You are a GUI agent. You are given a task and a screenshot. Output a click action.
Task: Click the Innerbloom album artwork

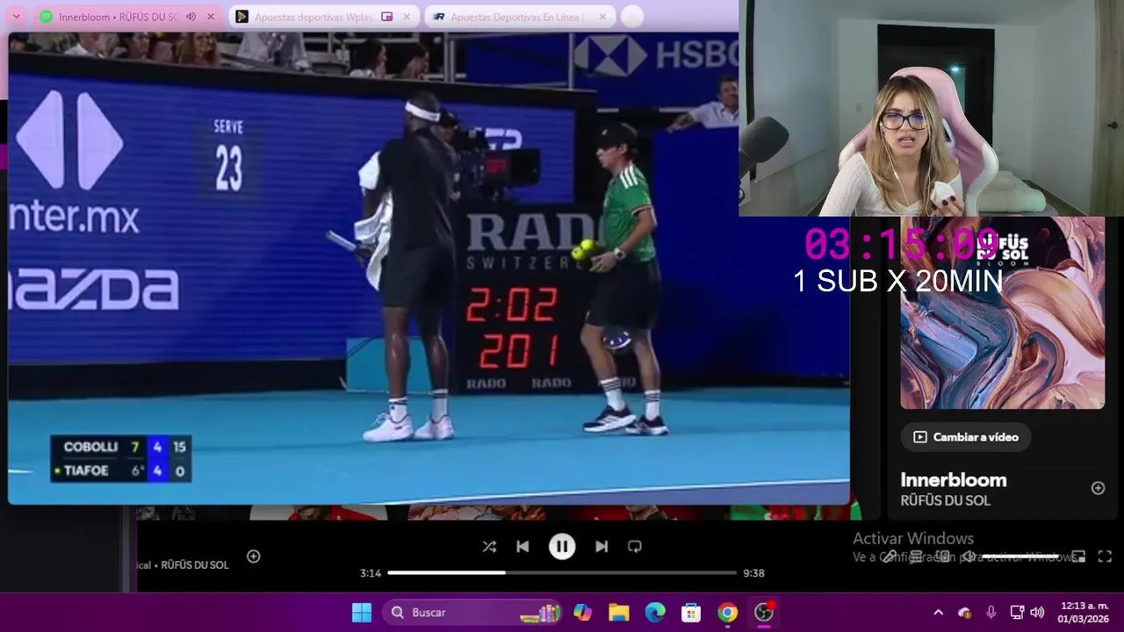point(1002,313)
